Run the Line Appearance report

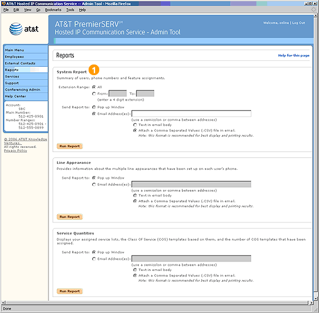click(70, 217)
